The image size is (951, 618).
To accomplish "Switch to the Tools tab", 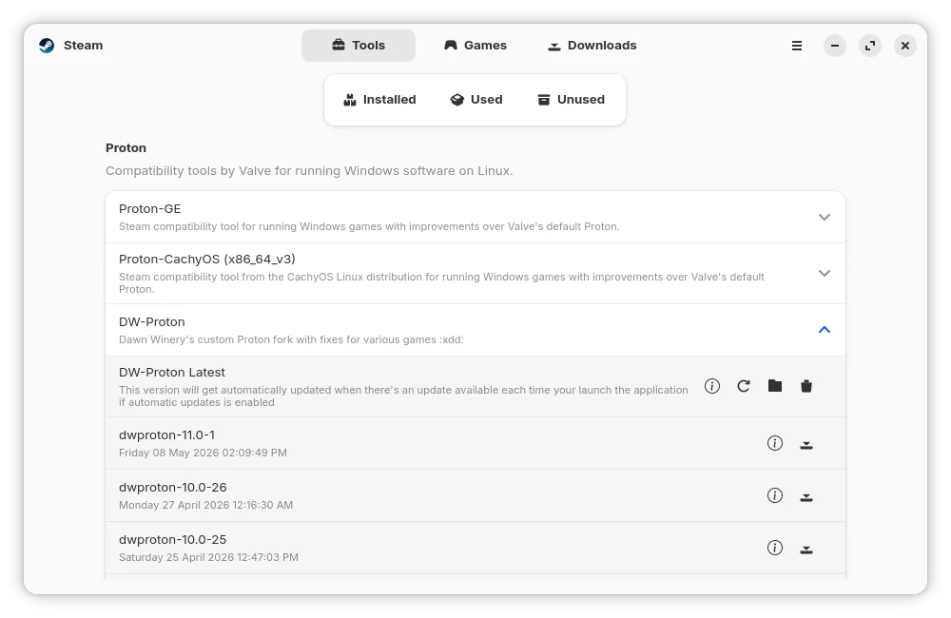I will click(359, 46).
